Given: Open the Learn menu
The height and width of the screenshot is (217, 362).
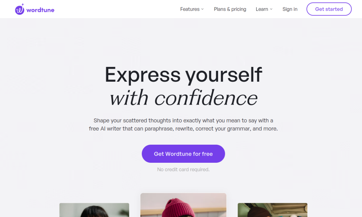Looking at the screenshot, I should [262, 9].
